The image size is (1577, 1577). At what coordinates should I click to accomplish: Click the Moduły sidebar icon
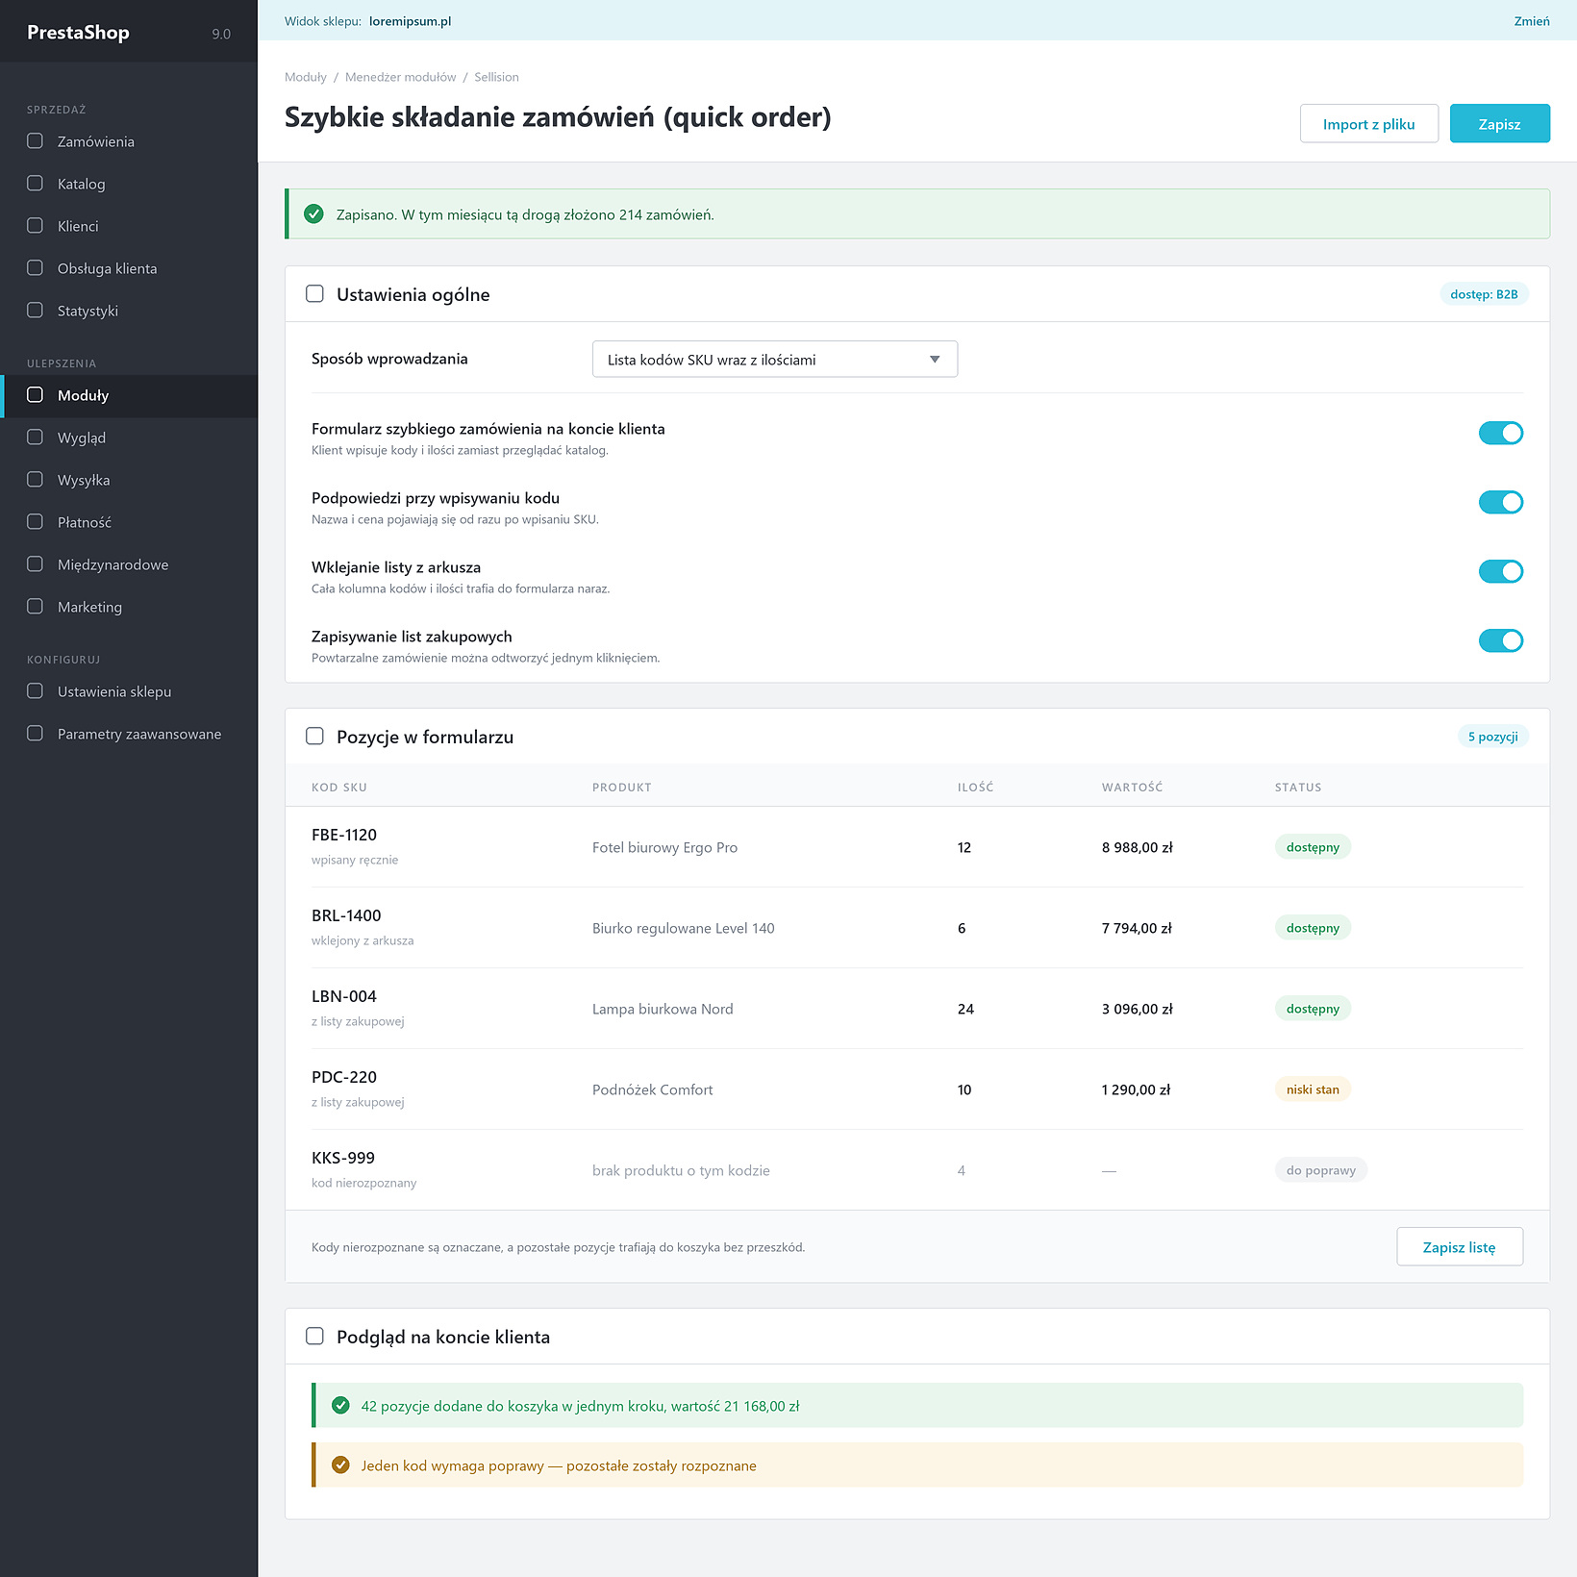[x=35, y=395]
